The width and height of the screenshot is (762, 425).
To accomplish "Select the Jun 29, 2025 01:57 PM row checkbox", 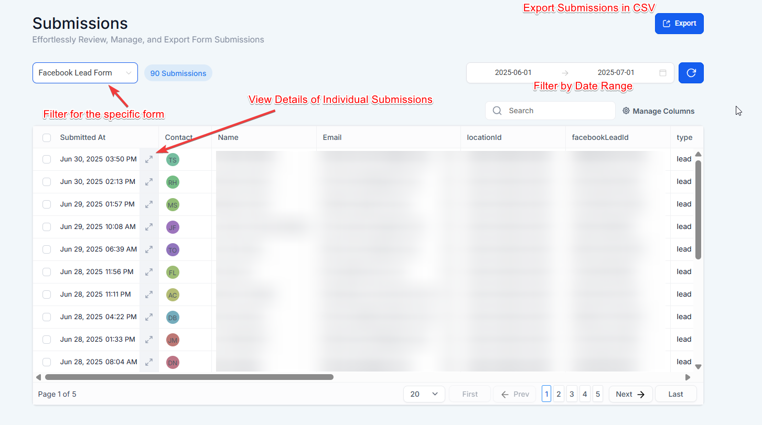I will (x=47, y=204).
